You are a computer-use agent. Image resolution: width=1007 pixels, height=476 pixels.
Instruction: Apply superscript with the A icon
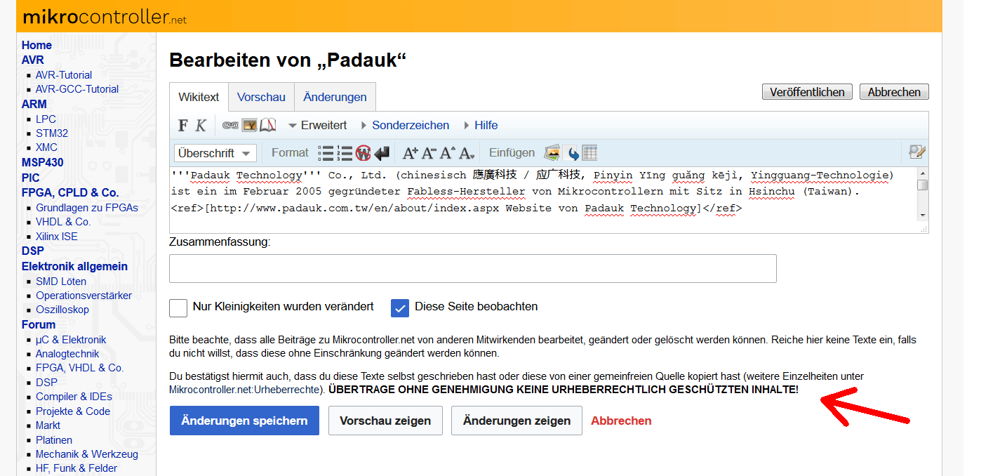(x=448, y=153)
